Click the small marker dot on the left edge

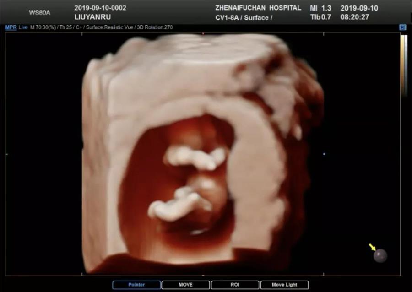point(6,154)
